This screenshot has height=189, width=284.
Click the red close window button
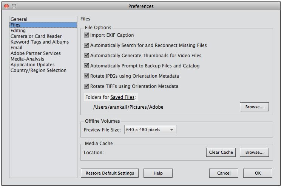click(6, 6)
